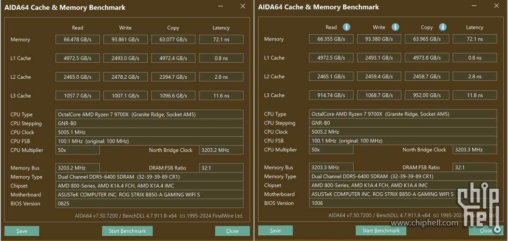The width and height of the screenshot is (508, 241).
Task: Select L2 Cache Copy 2458.7 GB/s value
Action: coord(427,77)
